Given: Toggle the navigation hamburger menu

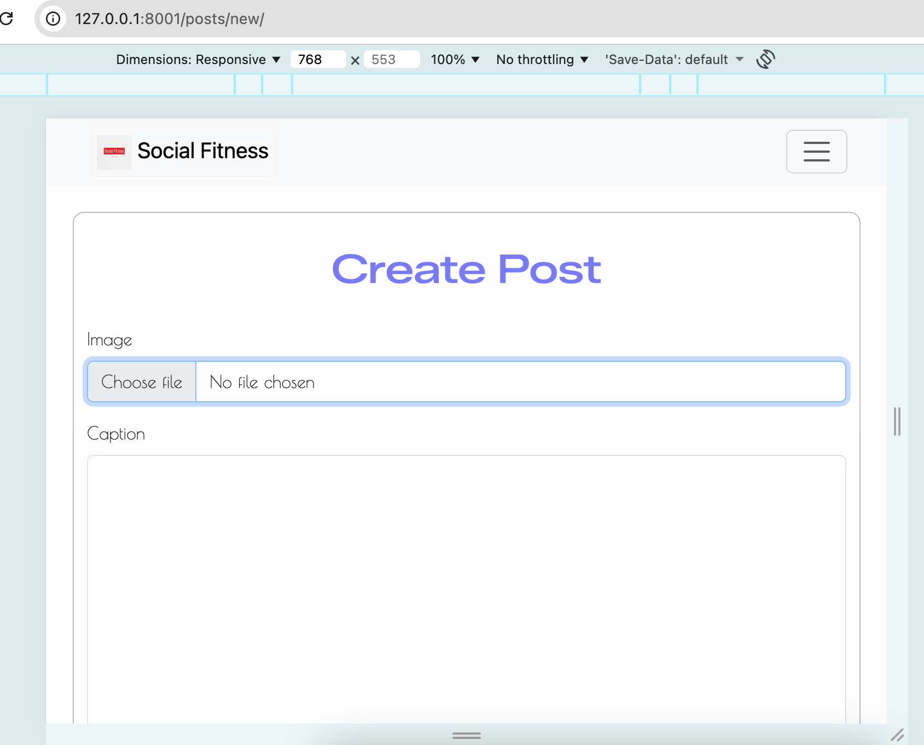Looking at the screenshot, I should 816,152.
